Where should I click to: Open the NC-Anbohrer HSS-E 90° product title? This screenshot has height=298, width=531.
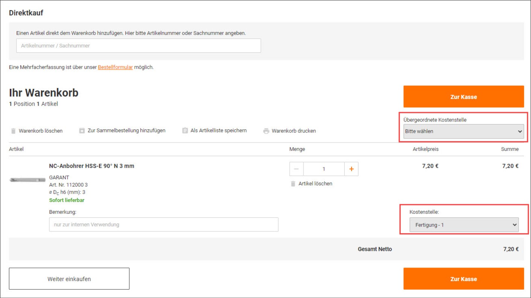pos(92,166)
